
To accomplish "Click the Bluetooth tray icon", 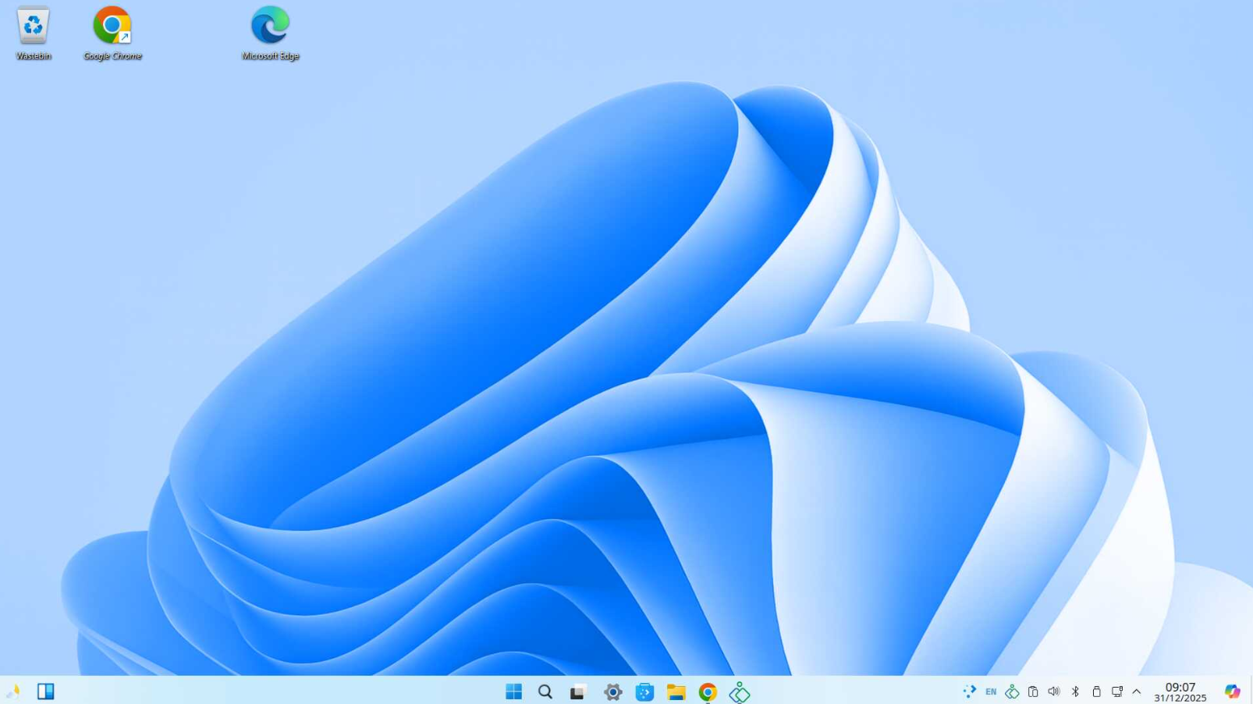I will pyautogui.click(x=1075, y=692).
